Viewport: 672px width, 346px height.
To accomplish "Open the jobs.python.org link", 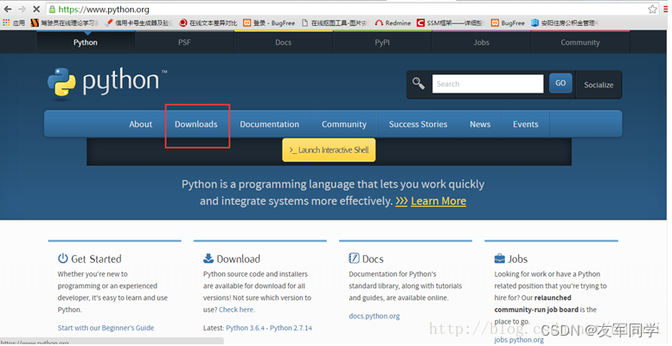I will [x=519, y=340].
